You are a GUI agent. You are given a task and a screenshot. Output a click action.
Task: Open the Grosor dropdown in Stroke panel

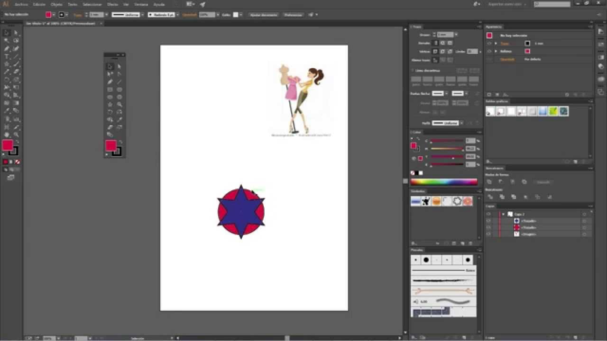[x=456, y=35]
